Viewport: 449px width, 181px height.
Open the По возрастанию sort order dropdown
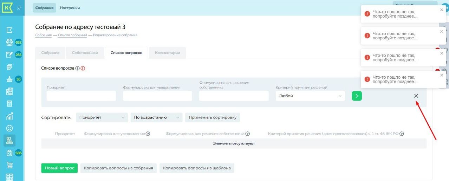pyautogui.click(x=156, y=117)
